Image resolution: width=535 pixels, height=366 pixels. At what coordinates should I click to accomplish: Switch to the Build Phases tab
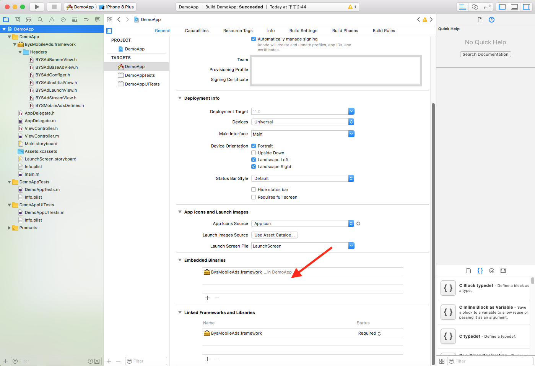(x=345, y=31)
